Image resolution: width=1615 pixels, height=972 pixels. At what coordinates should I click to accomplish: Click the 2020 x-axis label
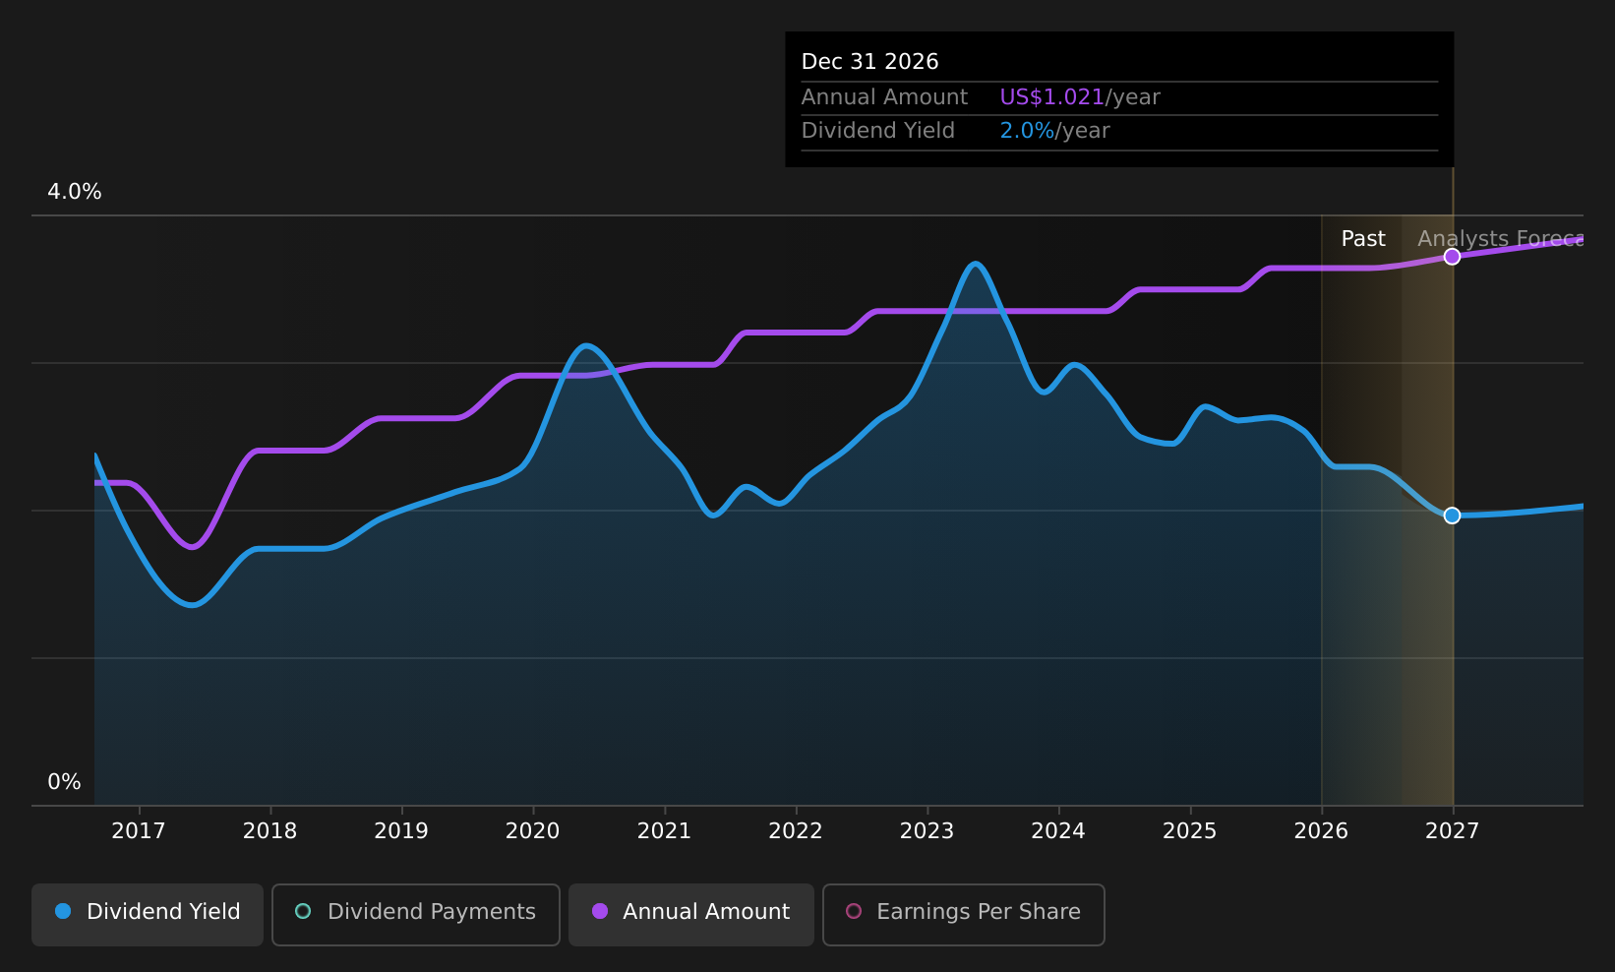click(x=532, y=831)
